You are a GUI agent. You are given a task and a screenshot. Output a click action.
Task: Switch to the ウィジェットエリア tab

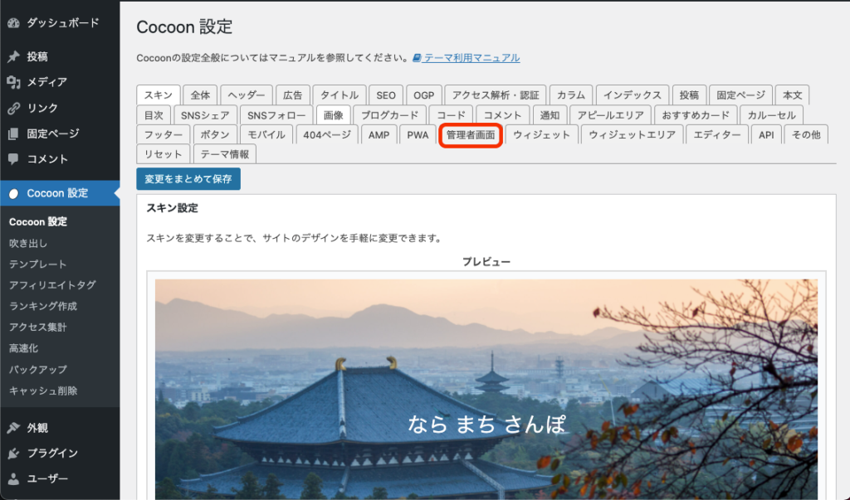click(x=632, y=135)
